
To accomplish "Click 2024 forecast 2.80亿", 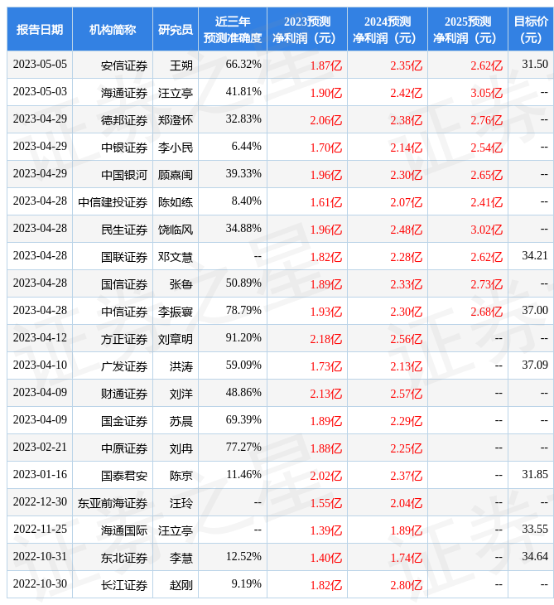I will pyautogui.click(x=407, y=586).
